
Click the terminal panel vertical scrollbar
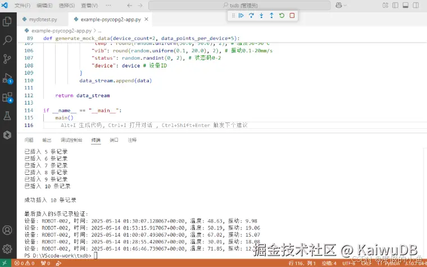(425, 203)
